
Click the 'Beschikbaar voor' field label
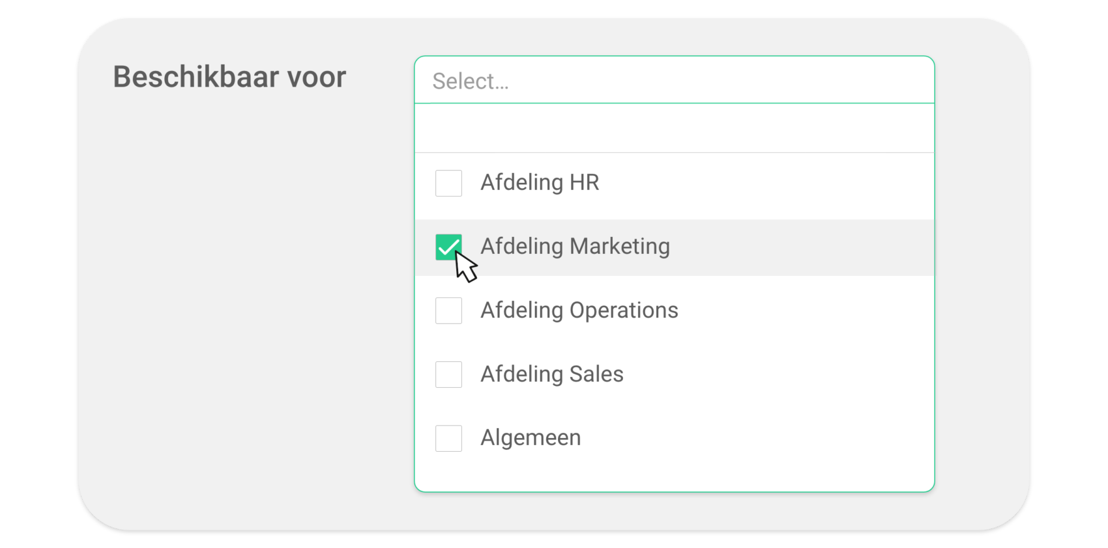point(229,77)
